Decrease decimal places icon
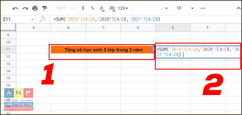 (102, 9)
